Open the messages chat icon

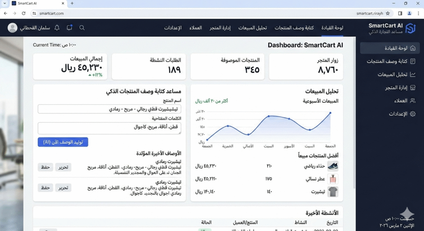coord(70,27)
